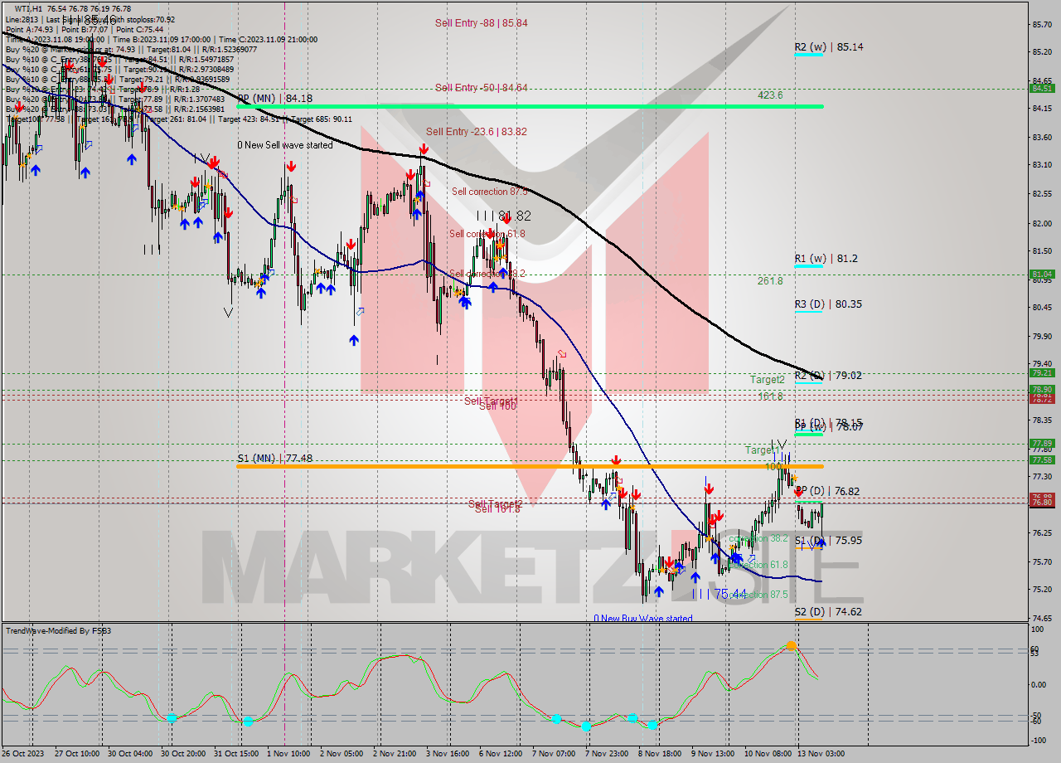Click the indicator scale value 0.00
Screen dimensions: 1061x763
[x=1039, y=684]
